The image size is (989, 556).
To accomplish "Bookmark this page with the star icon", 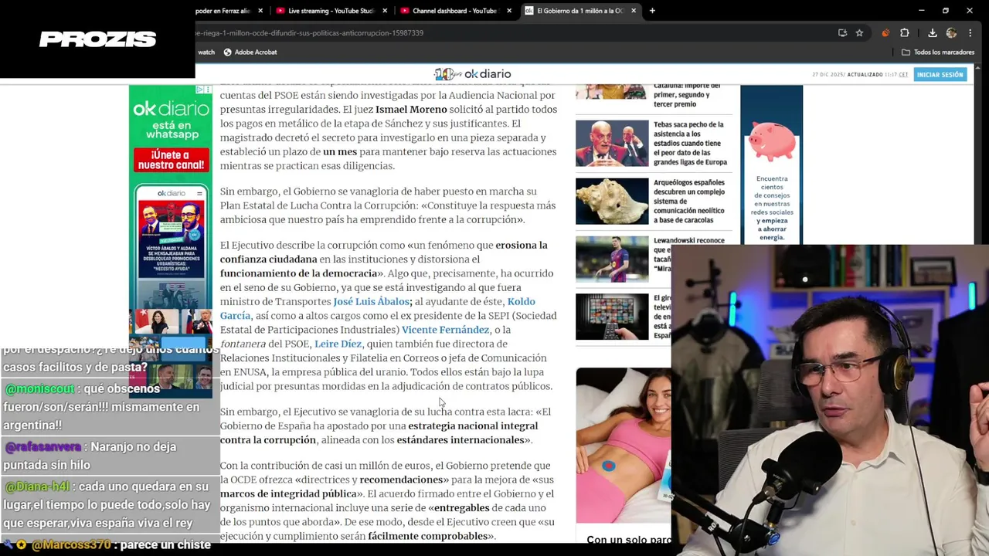I will click(859, 33).
